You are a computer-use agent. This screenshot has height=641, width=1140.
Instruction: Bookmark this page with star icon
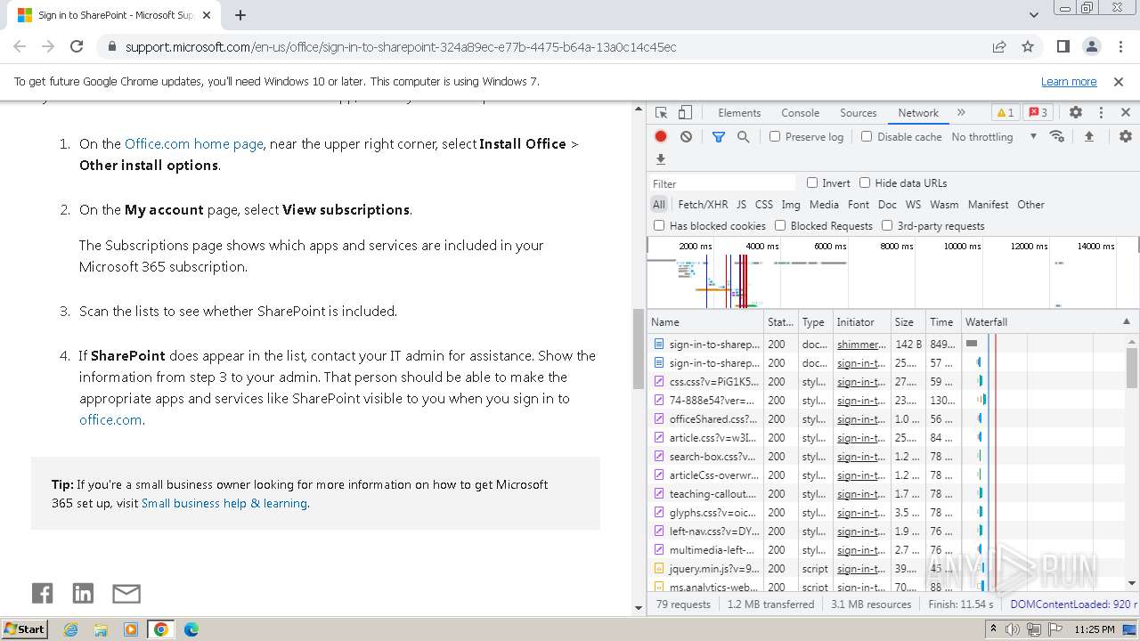pos(1028,47)
